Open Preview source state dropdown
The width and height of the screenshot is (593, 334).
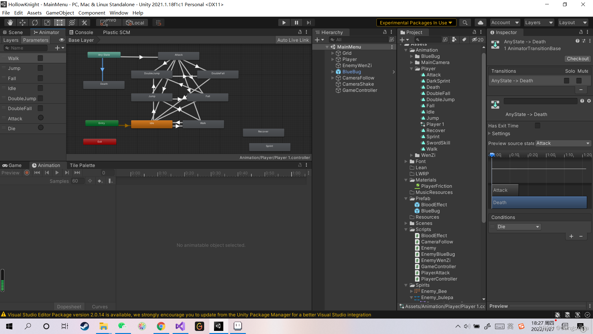click(x=563, y=143)
